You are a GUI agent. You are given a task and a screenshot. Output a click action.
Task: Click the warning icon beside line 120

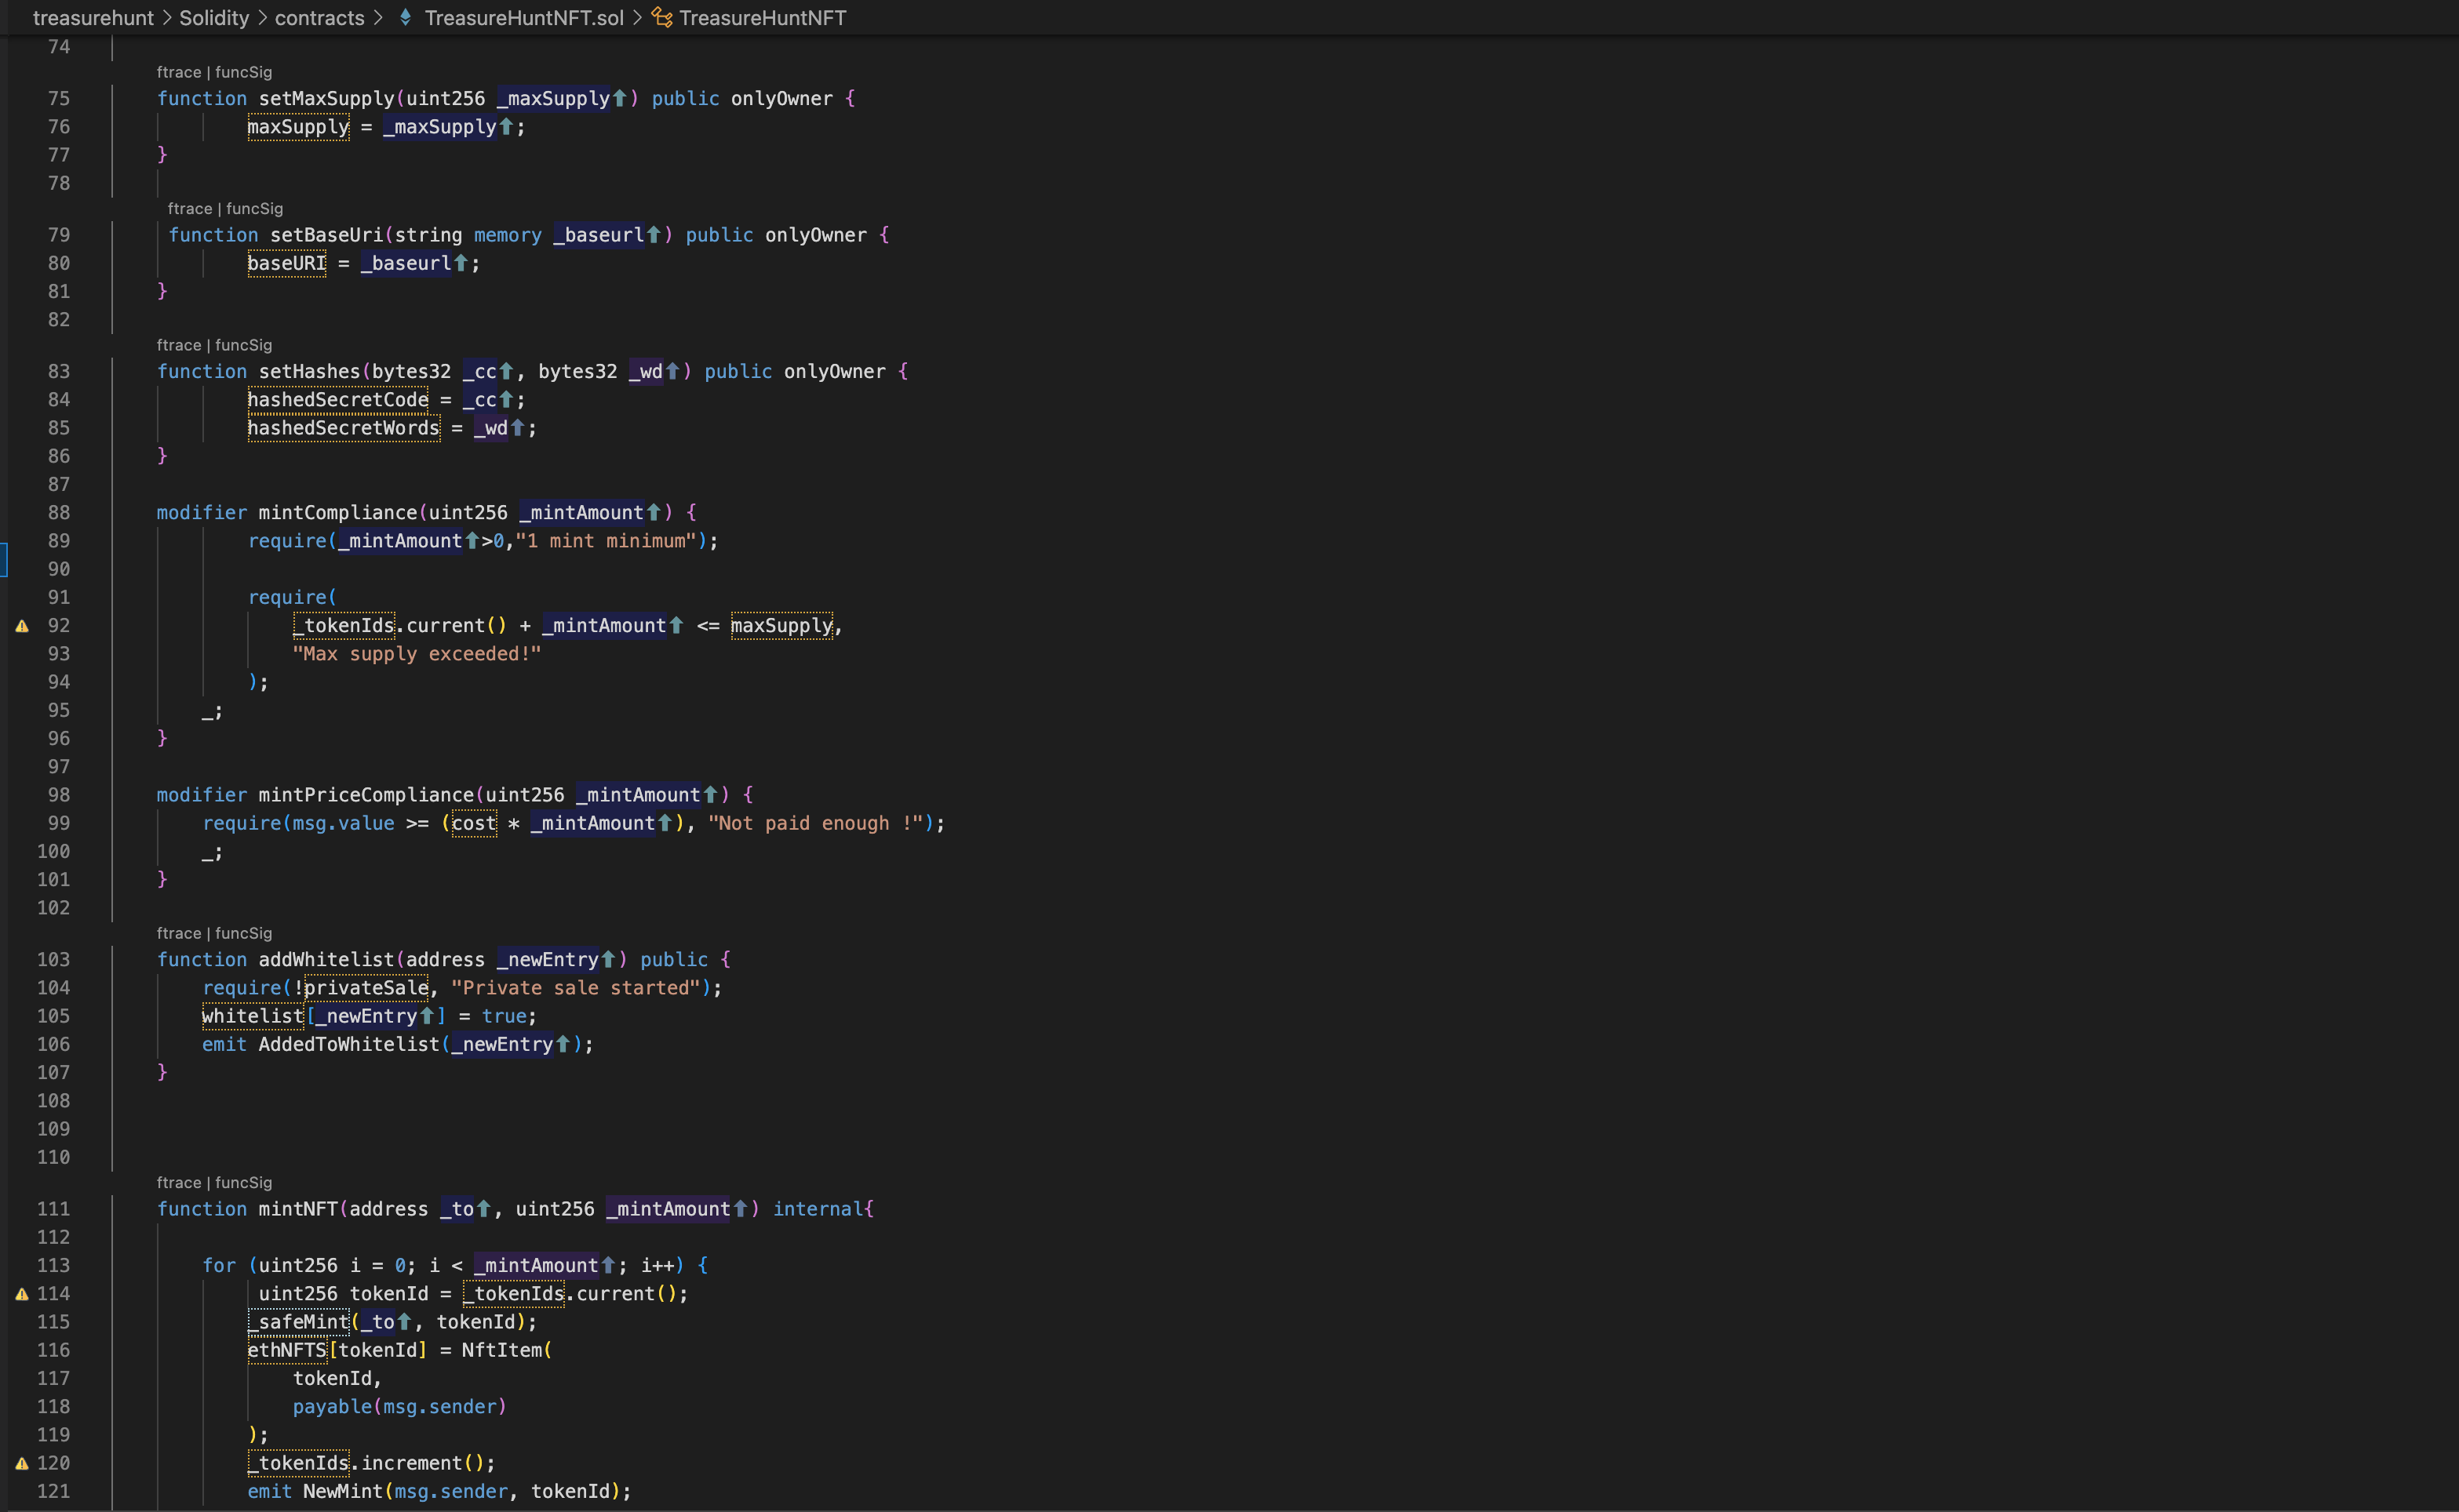click(22, 1463)
